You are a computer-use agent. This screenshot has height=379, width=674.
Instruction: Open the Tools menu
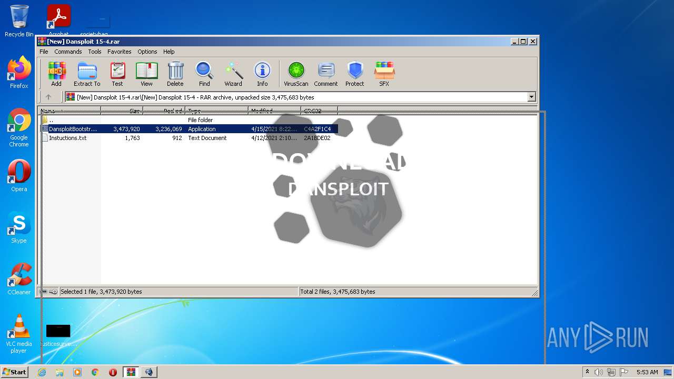click(x=95, y=52)
